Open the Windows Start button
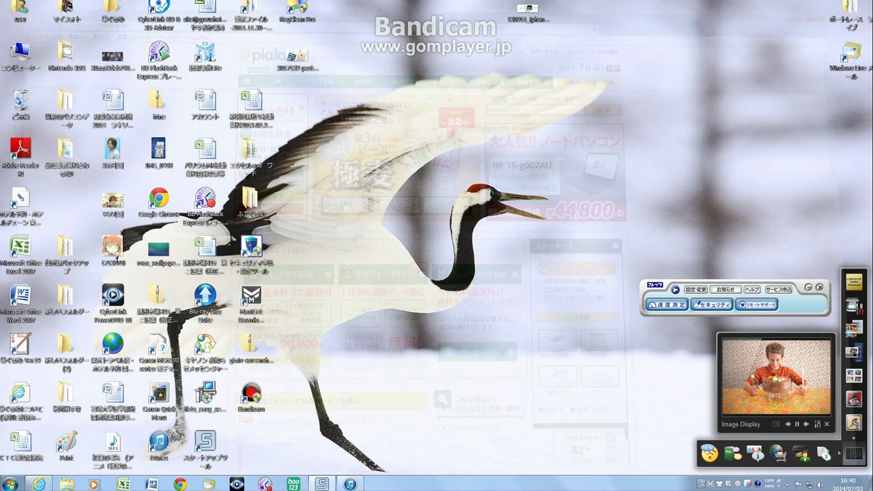This screenshot has width=873, height=491. (12, 483)
